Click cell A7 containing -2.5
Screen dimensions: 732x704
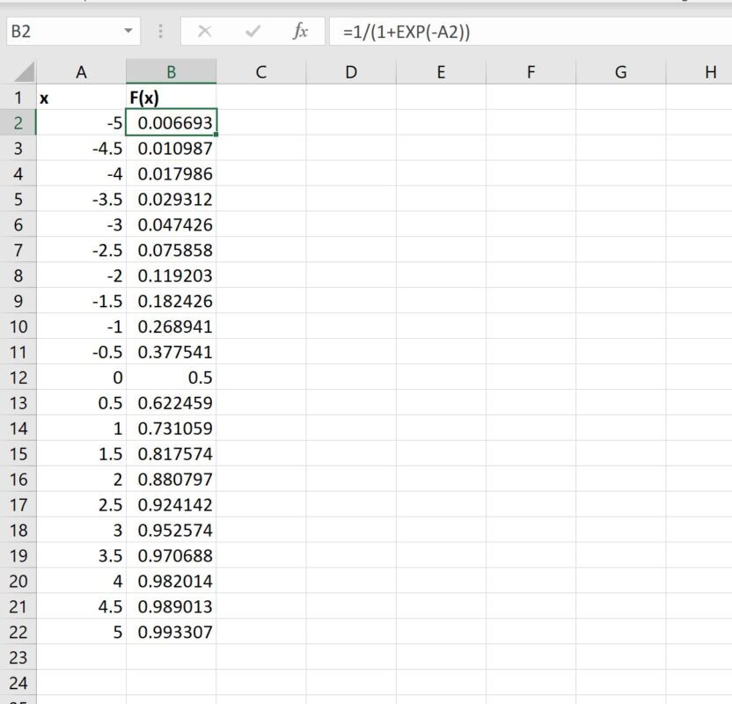click(x=81, y=250)
